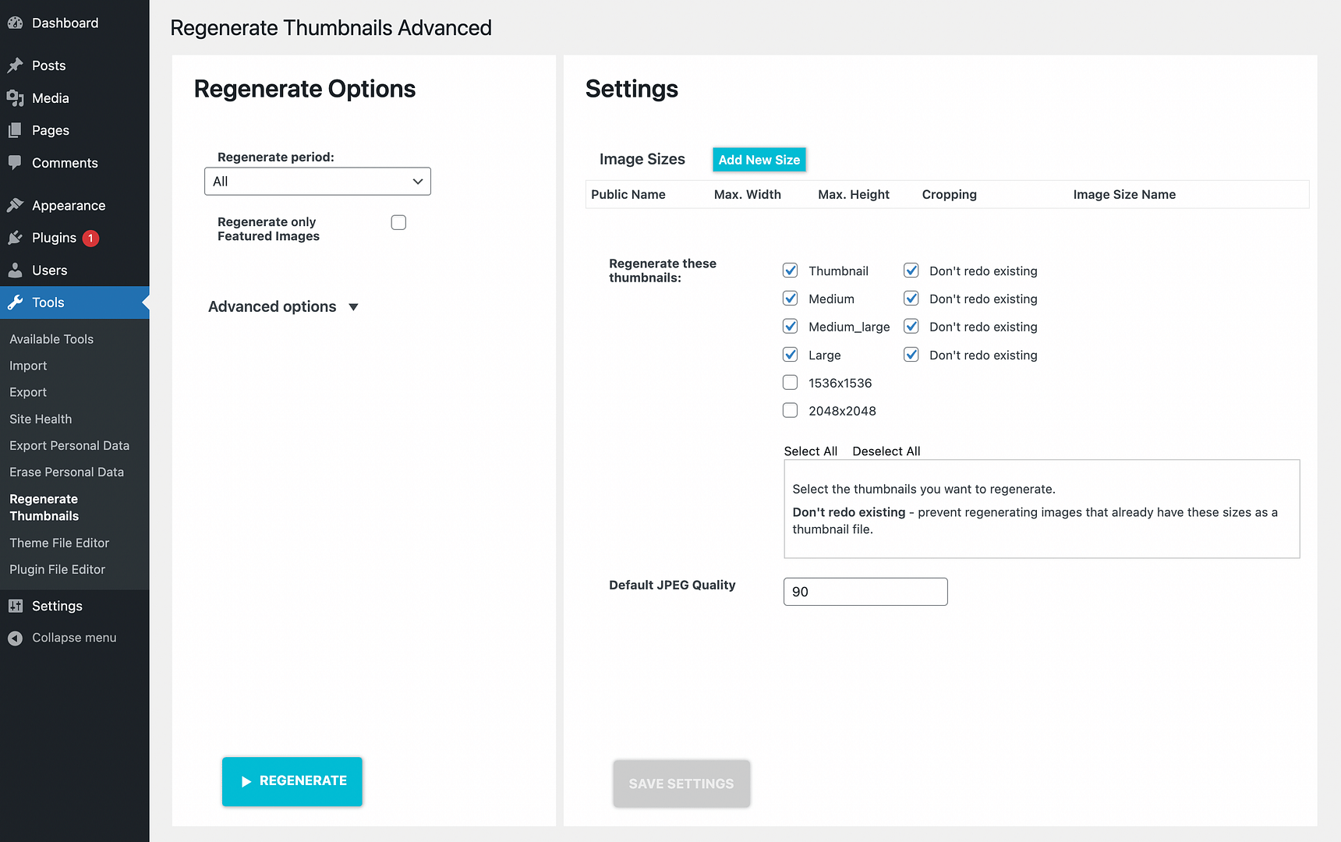Click the Max. Width column header
The height and width of the screenshot is (842, 1341).
click(x=748, y=195)
